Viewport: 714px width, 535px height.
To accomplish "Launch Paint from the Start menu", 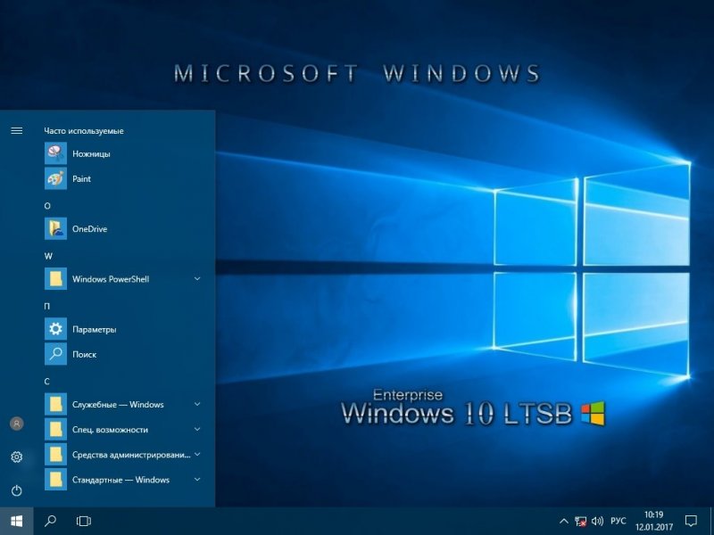I will (x=55, y=178).
